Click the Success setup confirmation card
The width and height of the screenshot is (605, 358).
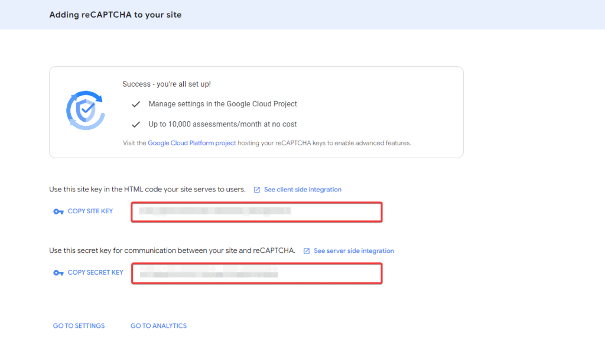(x=256, y=112)
